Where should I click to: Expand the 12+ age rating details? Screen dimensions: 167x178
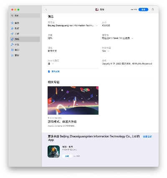point(108,51)
